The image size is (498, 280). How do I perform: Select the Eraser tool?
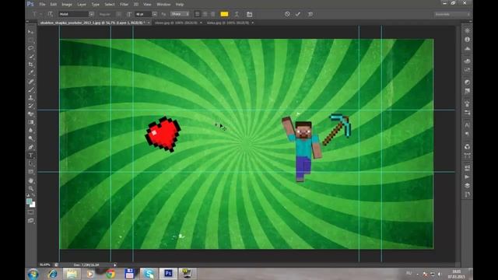click(x=31, y=114)
